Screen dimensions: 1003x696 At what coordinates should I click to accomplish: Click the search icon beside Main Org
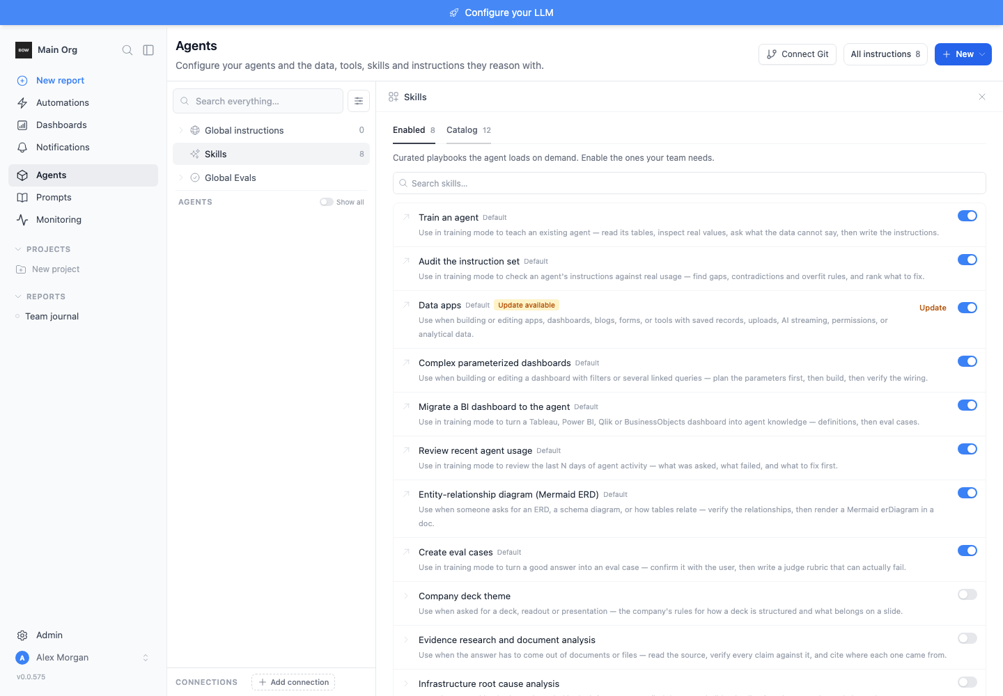coord(127,50)
